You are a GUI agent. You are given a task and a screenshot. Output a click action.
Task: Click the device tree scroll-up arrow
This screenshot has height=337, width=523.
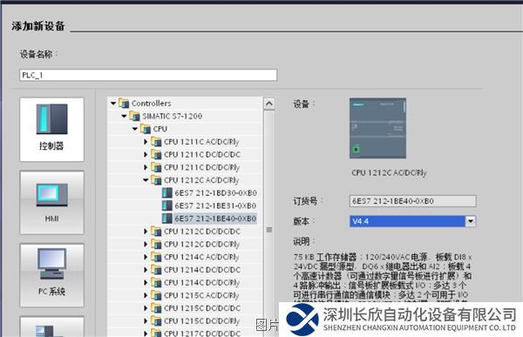click(x=268, y=104)
